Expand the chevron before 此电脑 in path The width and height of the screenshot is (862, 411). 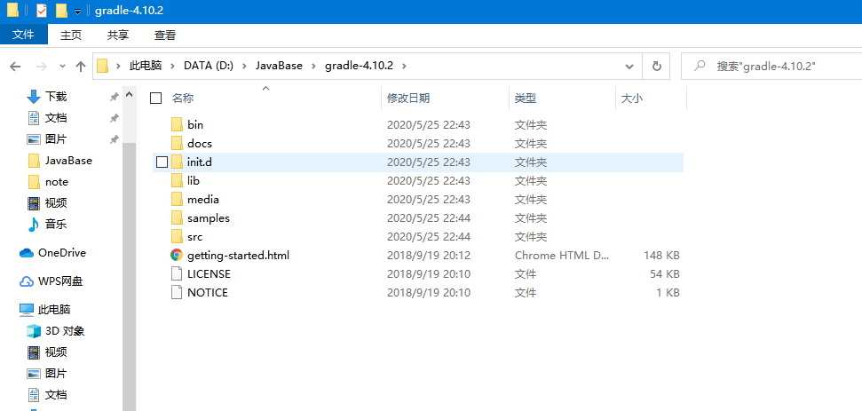(118, 66)
